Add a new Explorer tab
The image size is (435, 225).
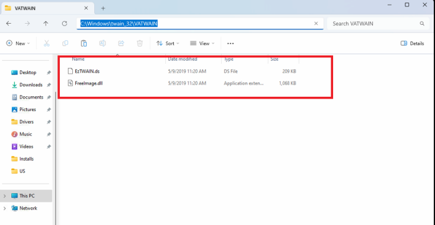[103, 8]
